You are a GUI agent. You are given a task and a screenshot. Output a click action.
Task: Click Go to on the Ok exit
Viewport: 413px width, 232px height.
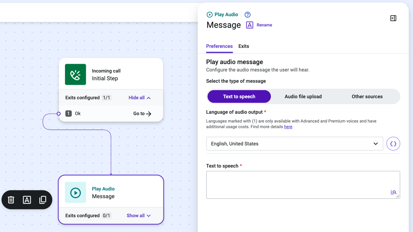(x=142, y=114)
